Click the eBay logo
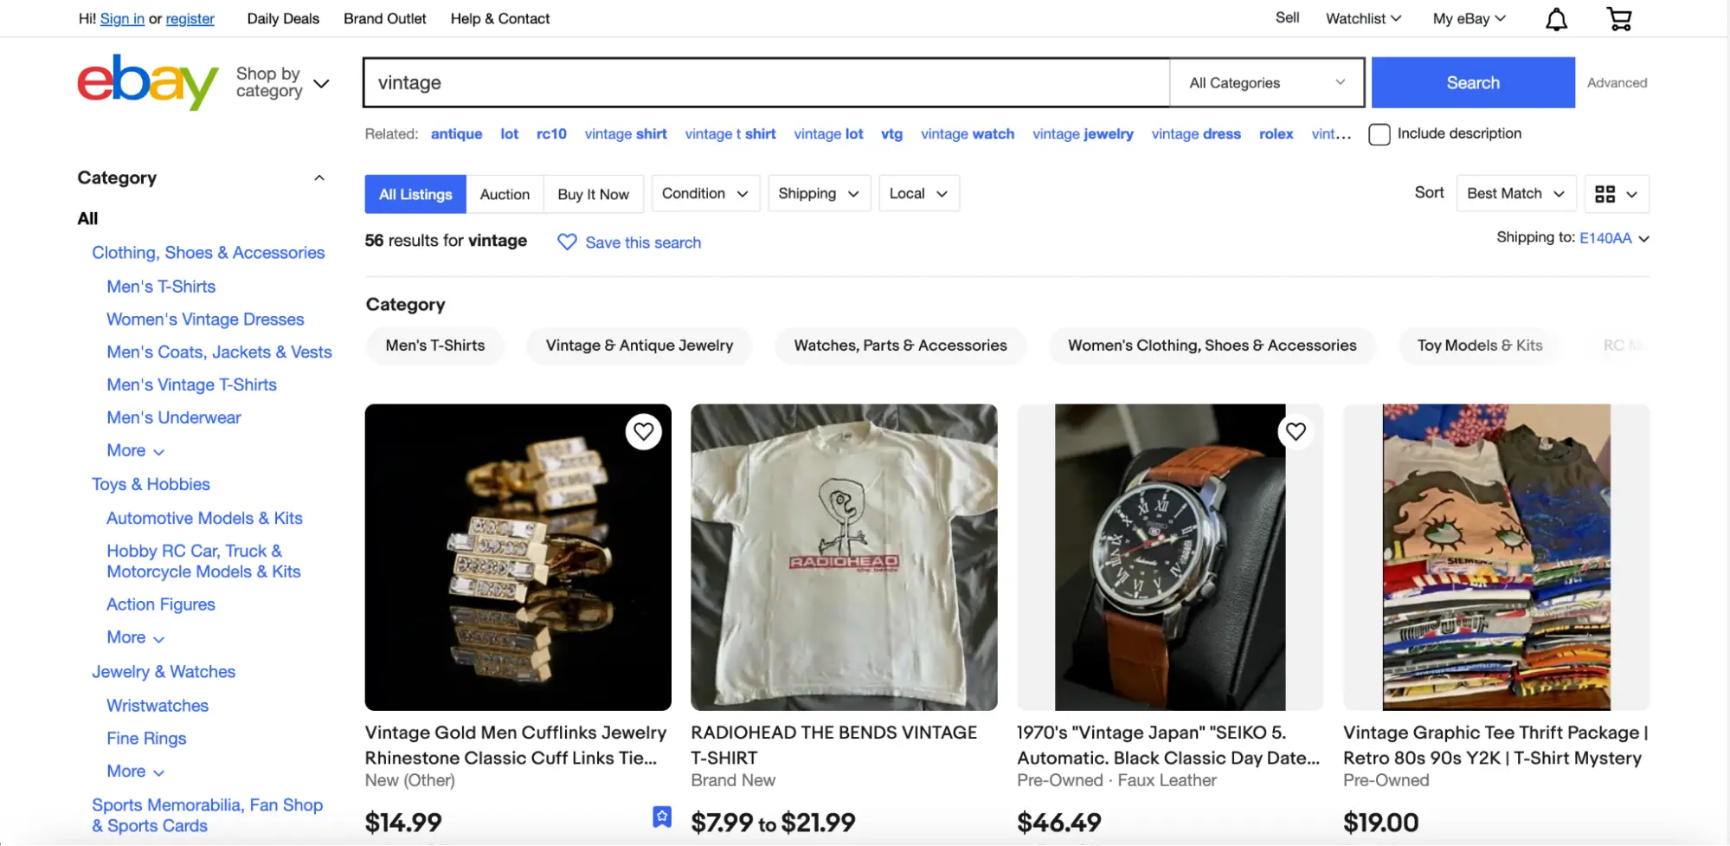 (x=148, y=82)
